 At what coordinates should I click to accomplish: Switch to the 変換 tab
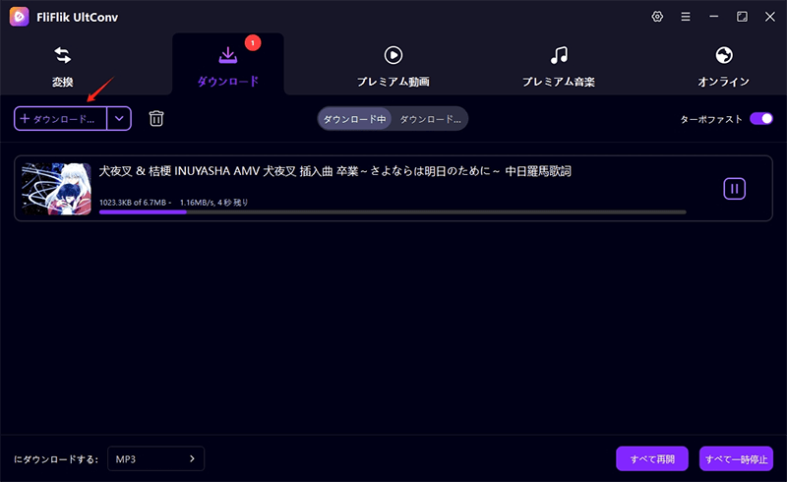(63, 67)
